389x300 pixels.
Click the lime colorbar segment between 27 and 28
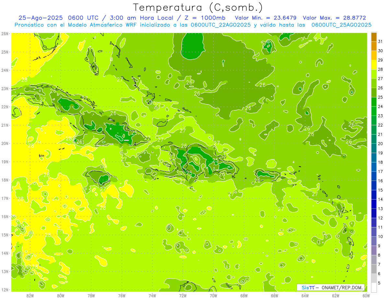click(x=374, y=74)
